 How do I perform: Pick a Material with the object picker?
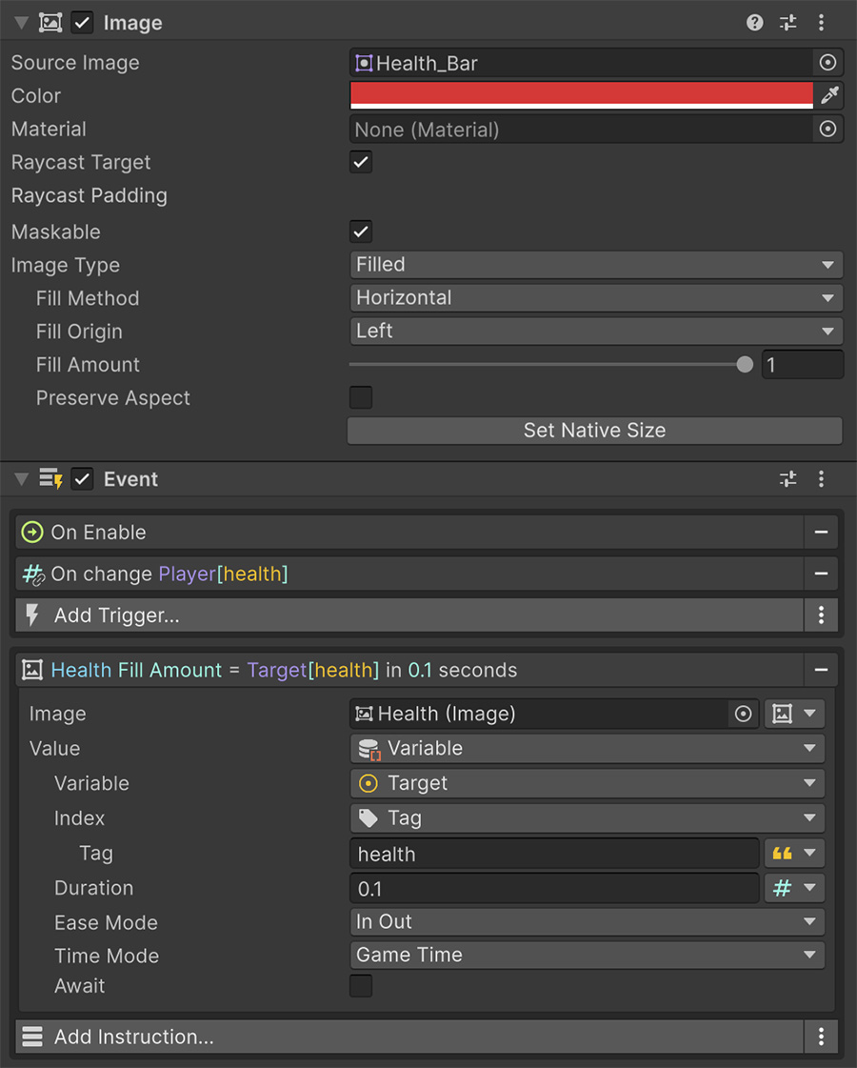click(x=827, y=129)
